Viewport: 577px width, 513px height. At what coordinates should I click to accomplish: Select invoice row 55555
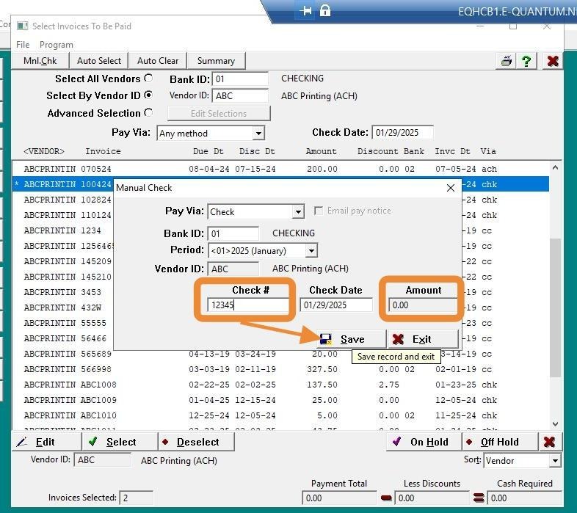280,323
